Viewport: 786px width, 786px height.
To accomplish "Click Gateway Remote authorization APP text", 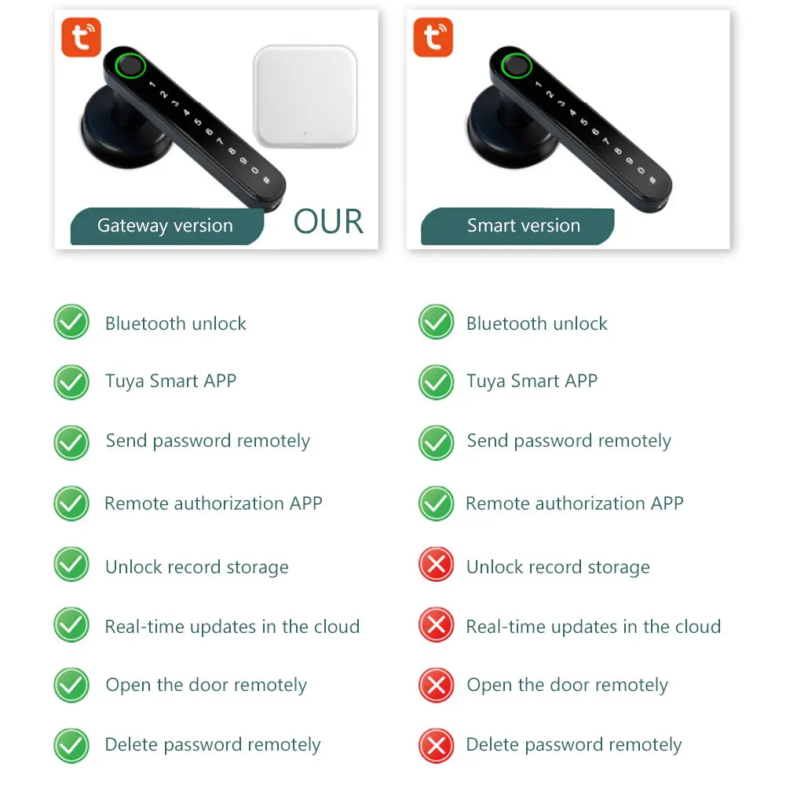I will click(x=214, y=503).
